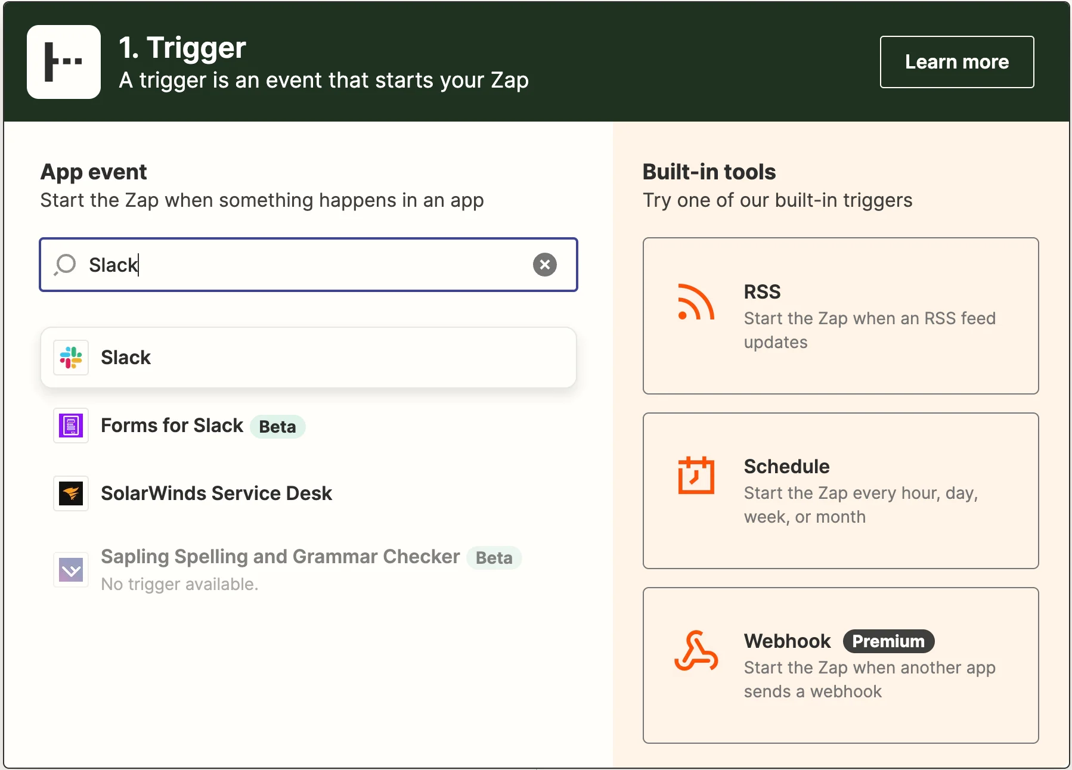Focus the app search input field
The image size is (1072, 770).
[309, 265]
